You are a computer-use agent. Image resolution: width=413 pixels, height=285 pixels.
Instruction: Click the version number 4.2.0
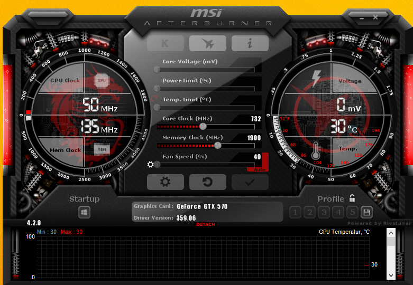(34, 223)
